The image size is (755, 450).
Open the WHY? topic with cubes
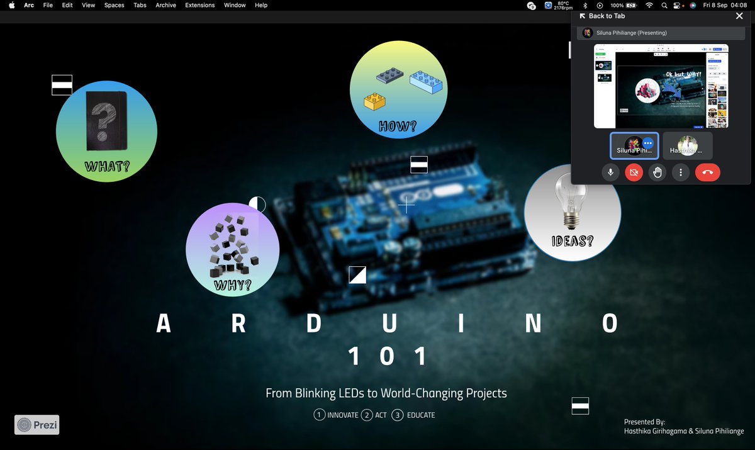coord(233,249)
